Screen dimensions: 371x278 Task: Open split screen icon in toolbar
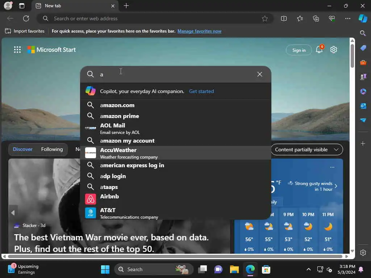[x=284, y=18]
